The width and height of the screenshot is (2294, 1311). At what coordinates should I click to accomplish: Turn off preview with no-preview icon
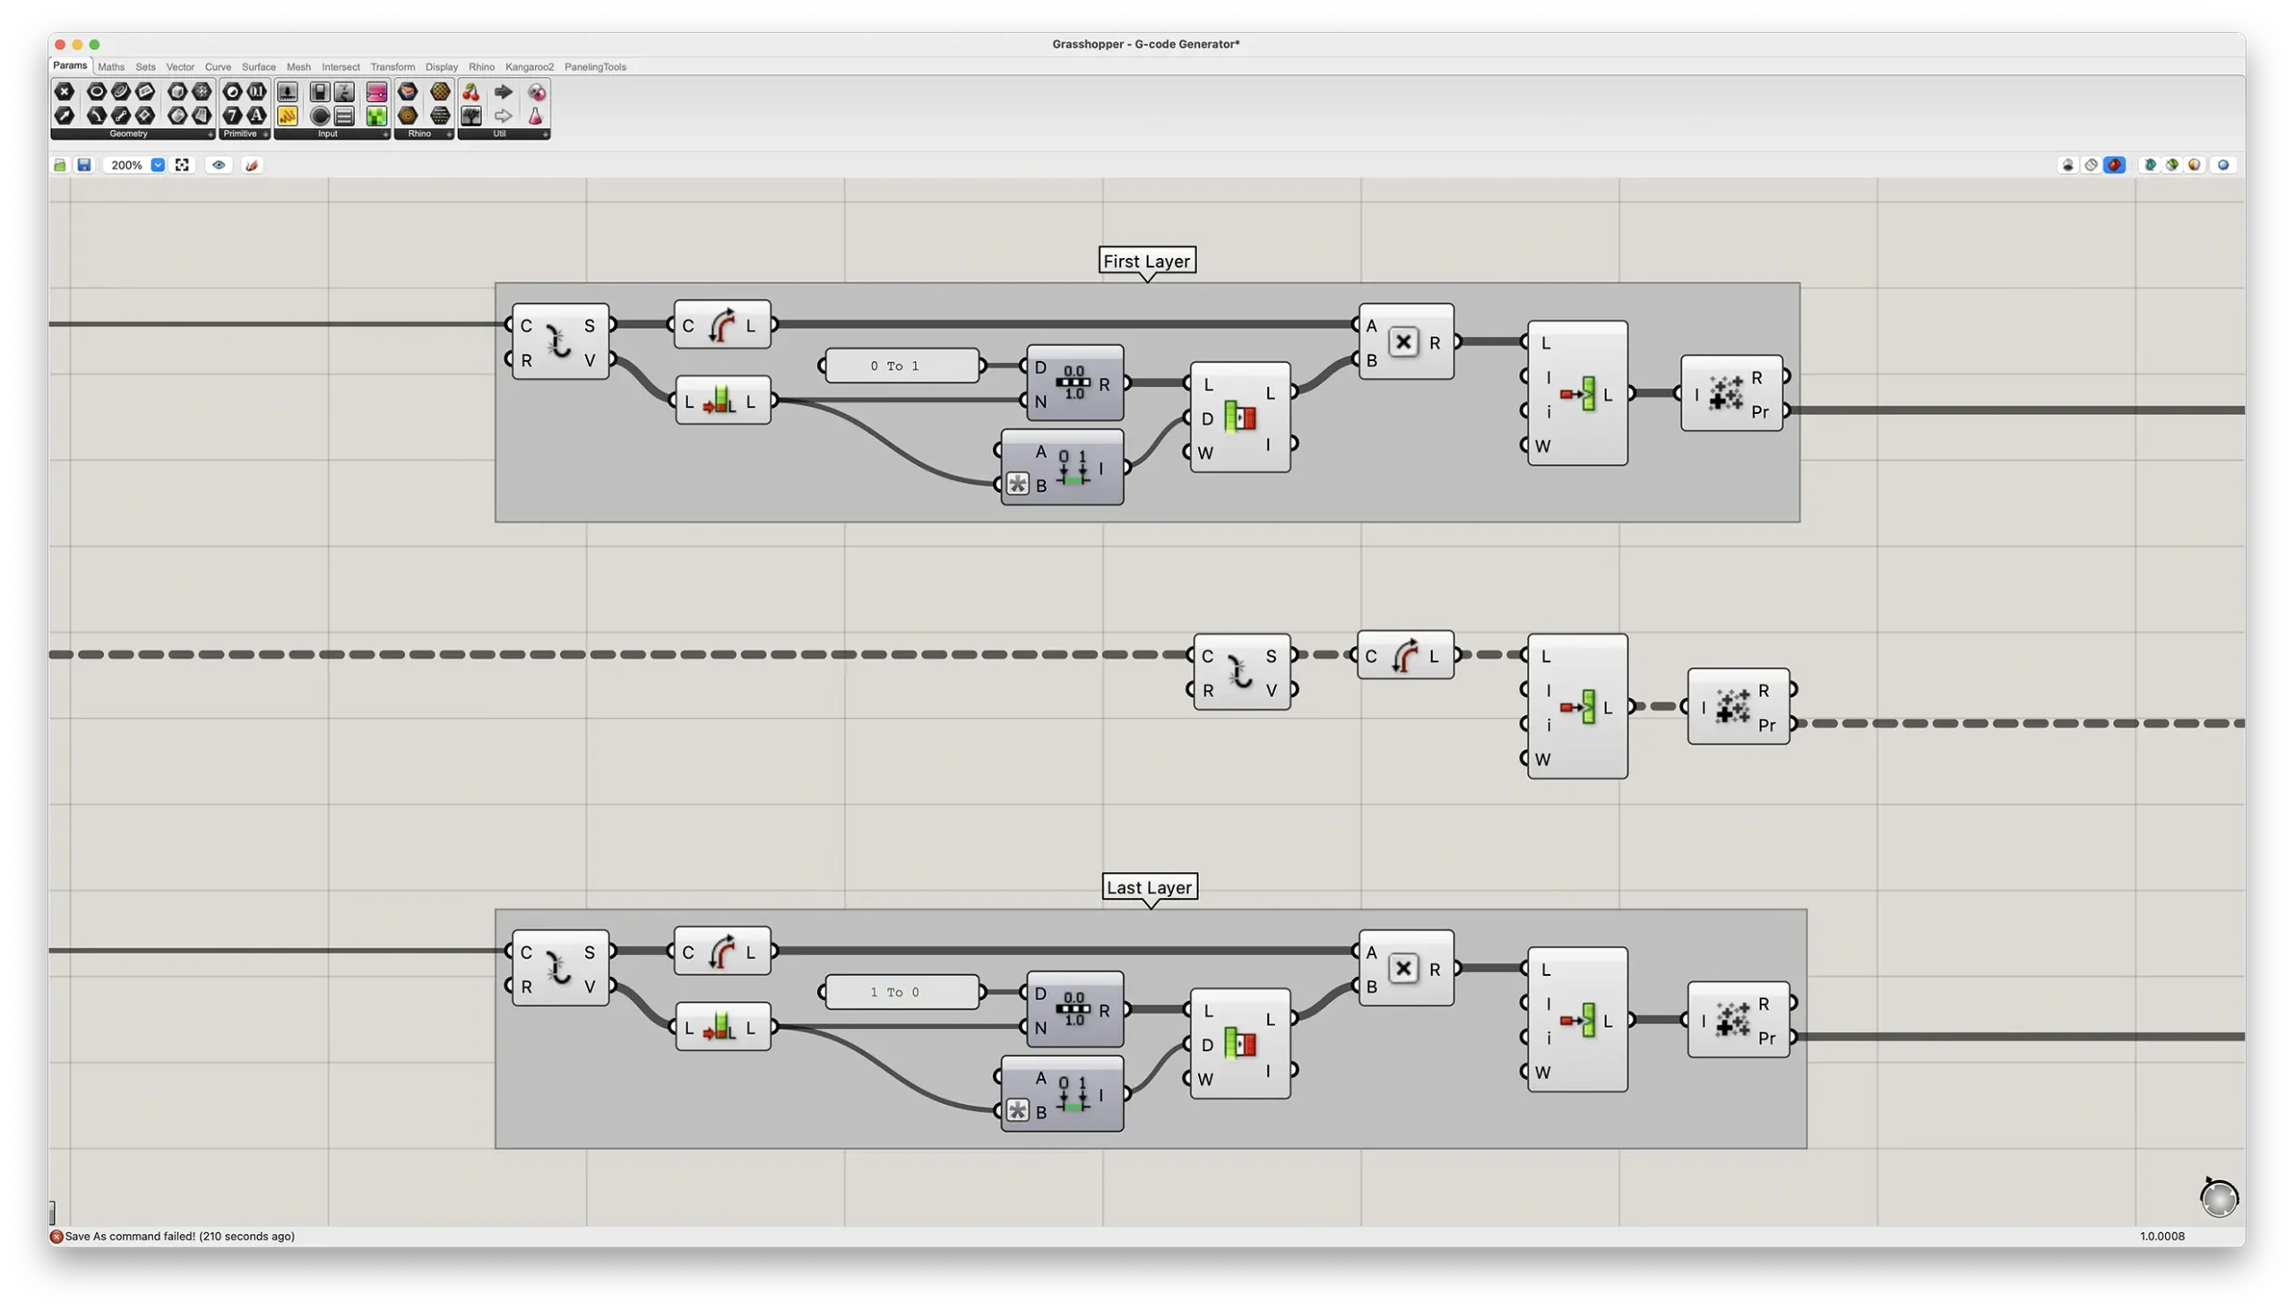2068,165
